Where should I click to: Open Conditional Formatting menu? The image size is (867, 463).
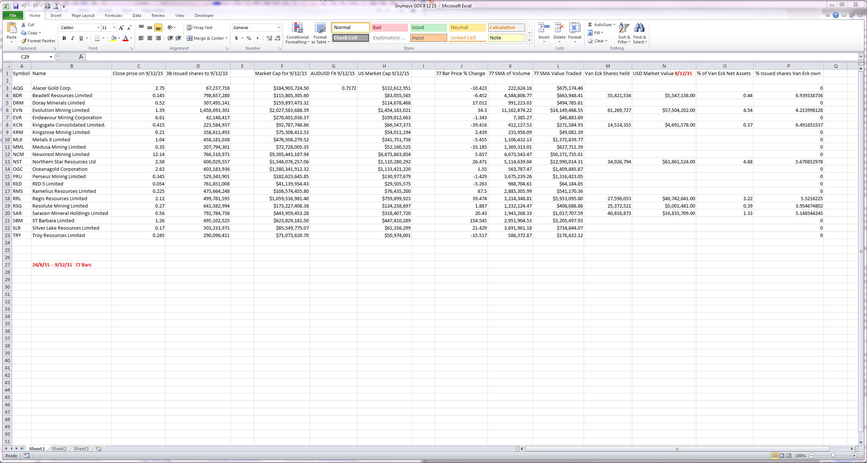[297, 33]
